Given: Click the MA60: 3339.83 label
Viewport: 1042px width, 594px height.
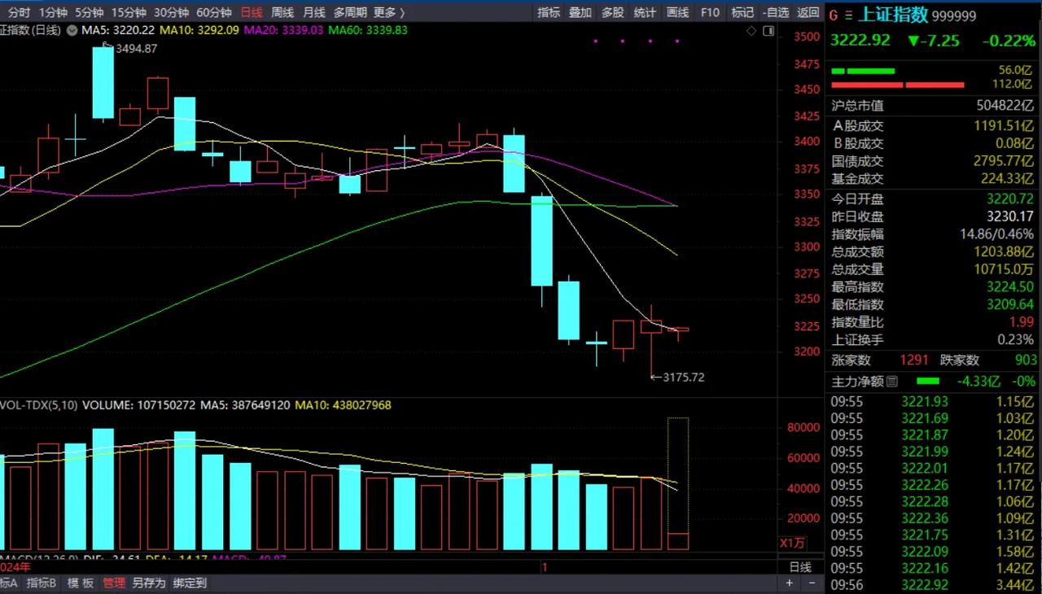Looking at the screenshot, I should coord(369,30).
